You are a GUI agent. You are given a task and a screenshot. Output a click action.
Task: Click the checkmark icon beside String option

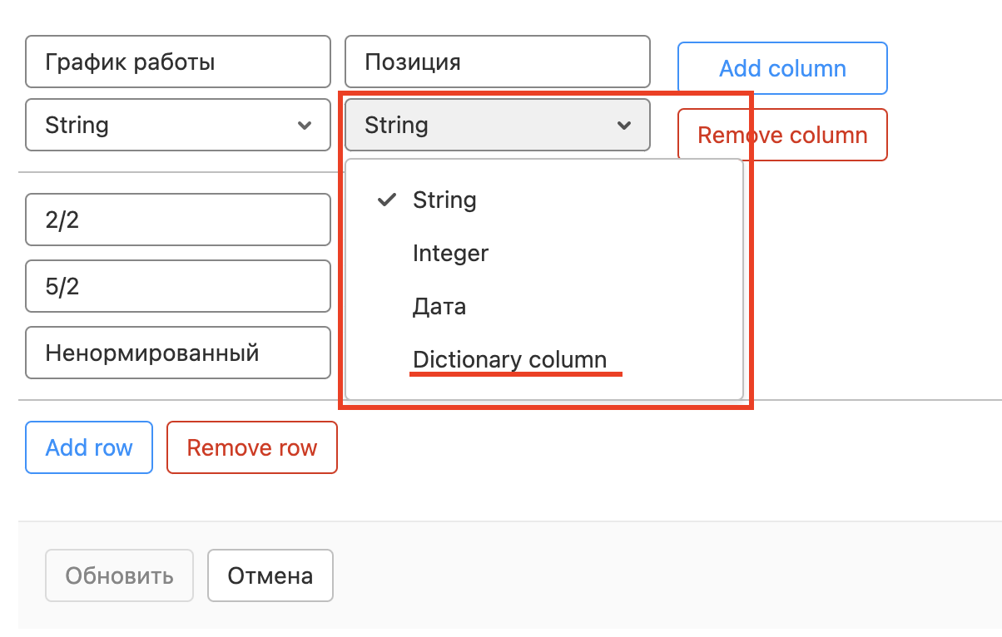pyautogui.click(x=385, y=200)
